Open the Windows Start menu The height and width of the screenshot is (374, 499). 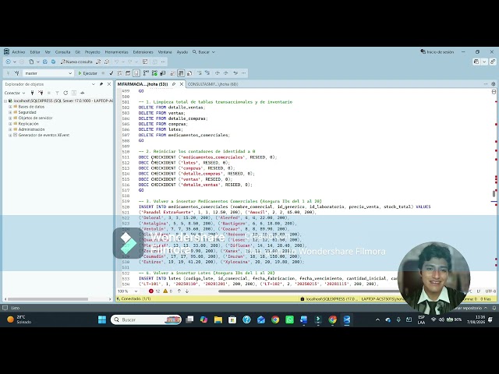[102, 319]
